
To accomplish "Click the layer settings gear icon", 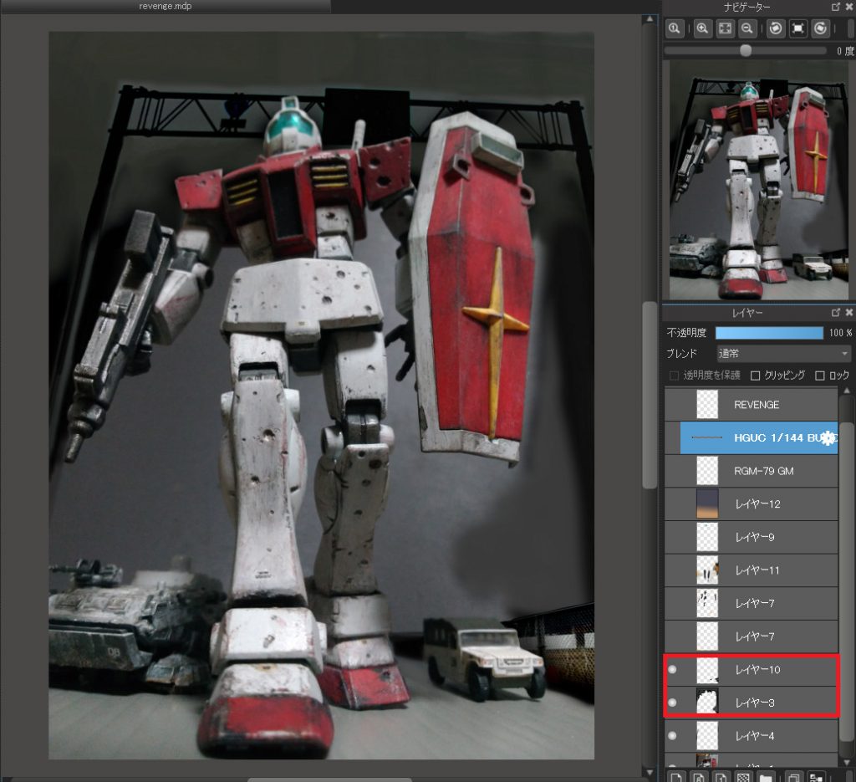I will (x=828, y=437).
